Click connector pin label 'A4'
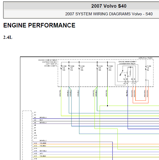159x160 pixels. pos(35,120)
